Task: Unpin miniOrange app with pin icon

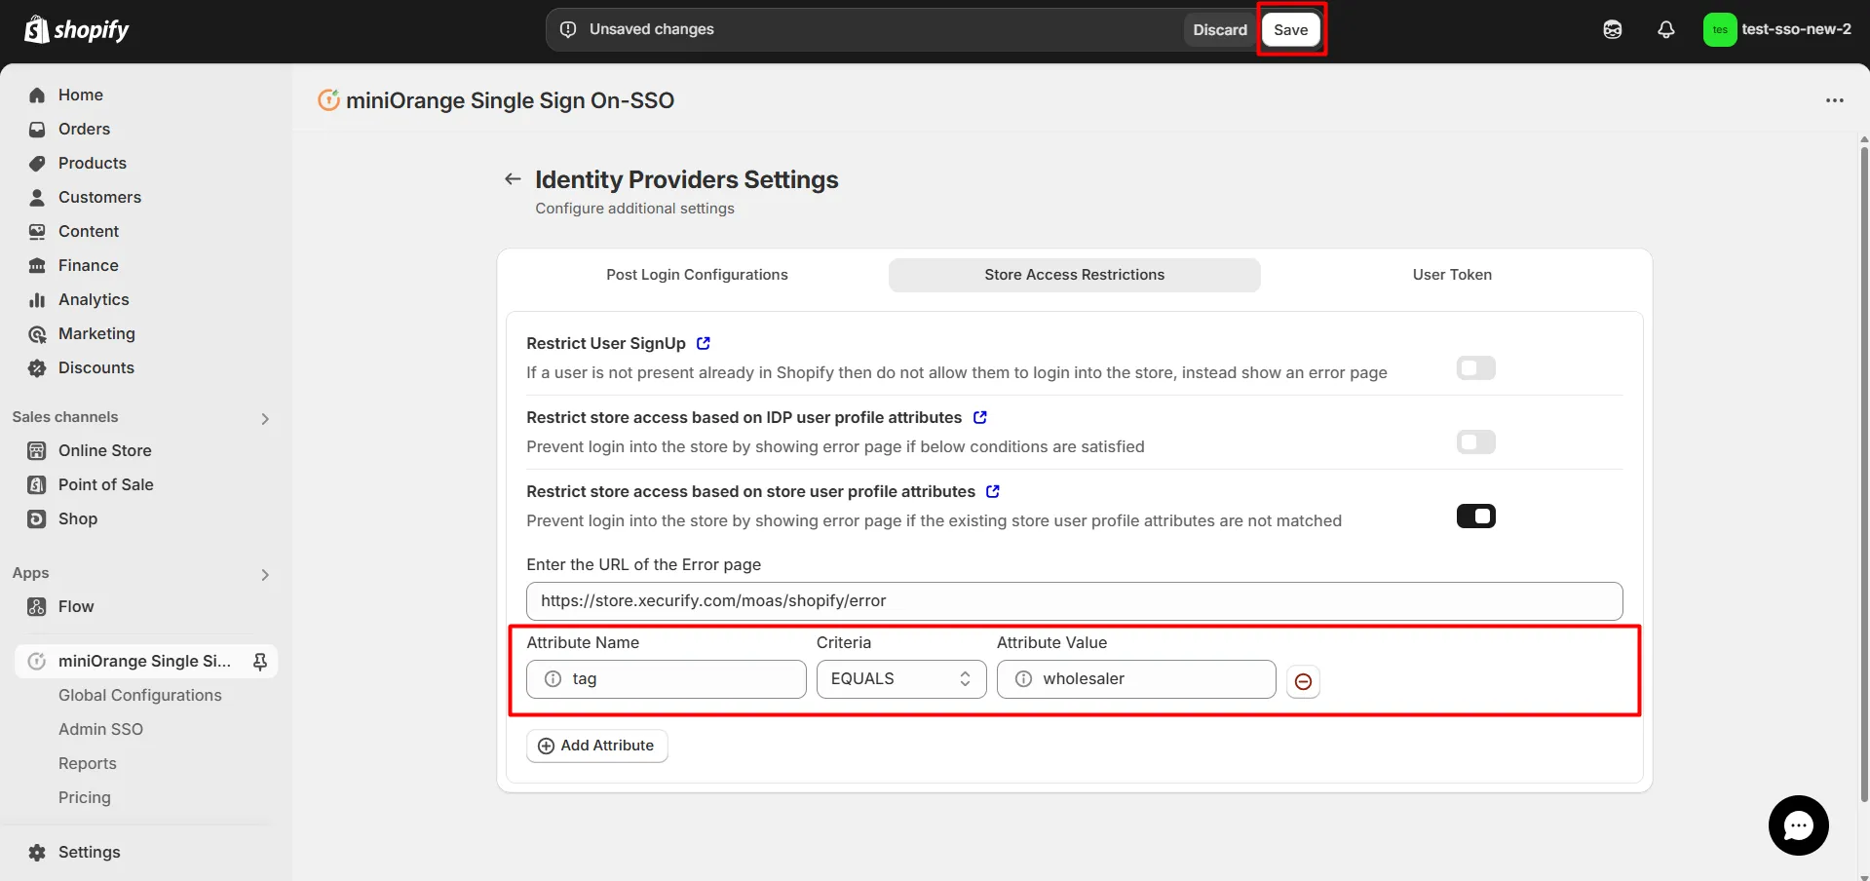Action: pos(260,662)
